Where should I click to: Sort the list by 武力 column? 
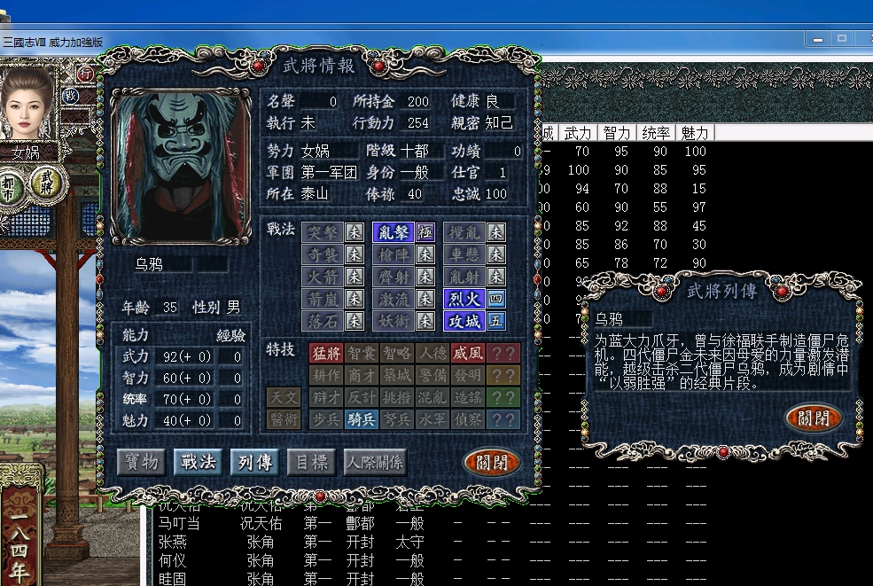pyautogui.click(x=577, y=133)
